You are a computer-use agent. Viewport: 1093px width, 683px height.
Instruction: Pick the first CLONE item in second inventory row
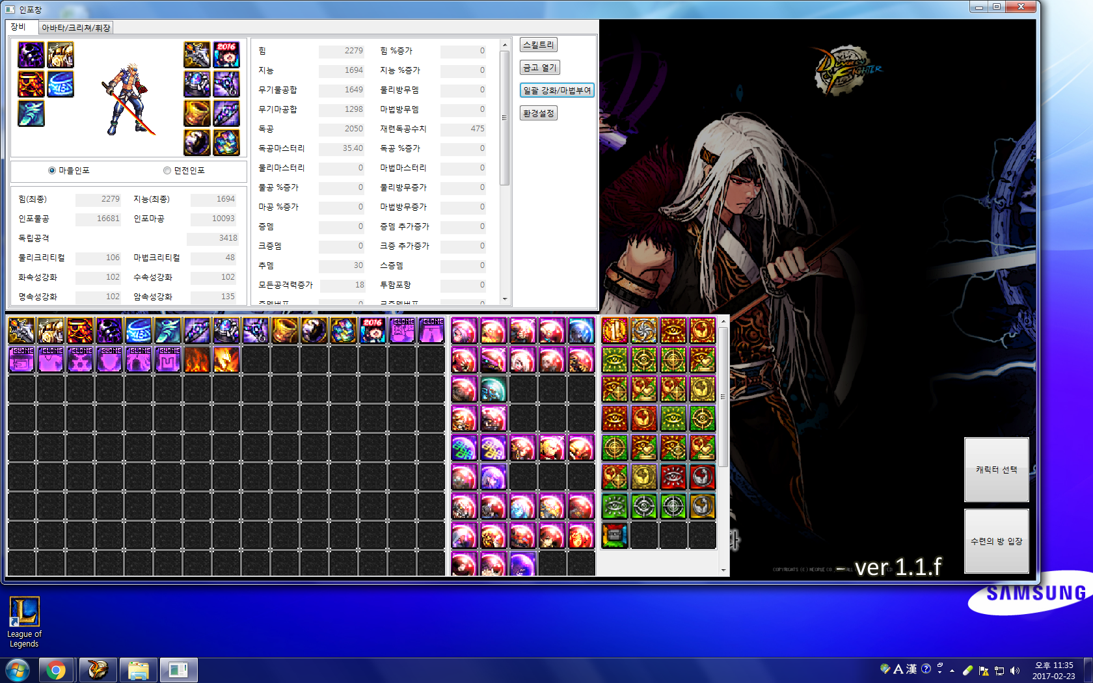point(21,360)
